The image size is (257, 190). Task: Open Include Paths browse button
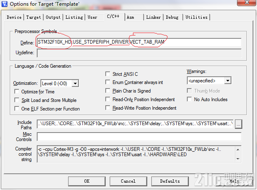coord(238,124)
